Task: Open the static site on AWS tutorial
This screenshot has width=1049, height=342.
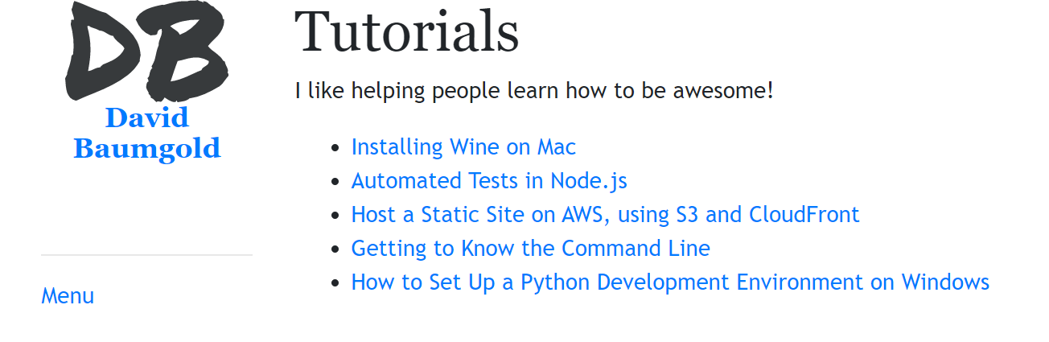Action: [605, 215]
